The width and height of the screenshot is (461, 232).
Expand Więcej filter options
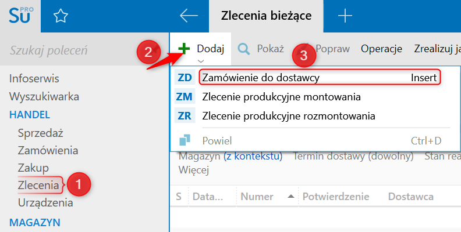[193, 170]
